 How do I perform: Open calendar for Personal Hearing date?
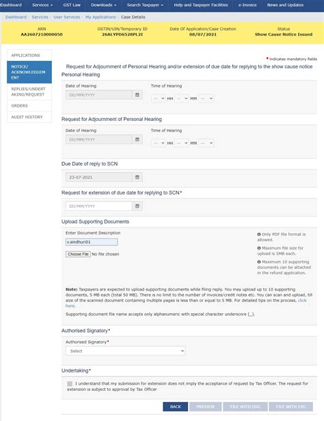(137, 95)
